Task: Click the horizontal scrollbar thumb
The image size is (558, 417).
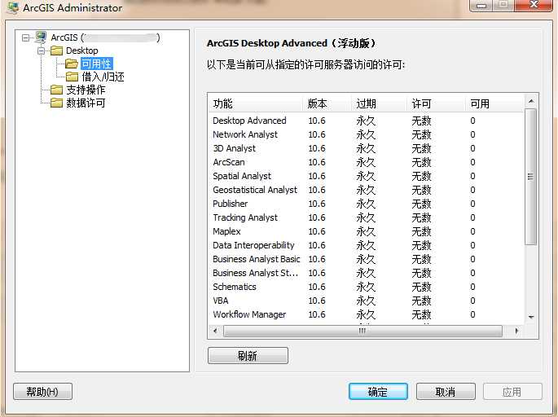Action: [362, 331]
